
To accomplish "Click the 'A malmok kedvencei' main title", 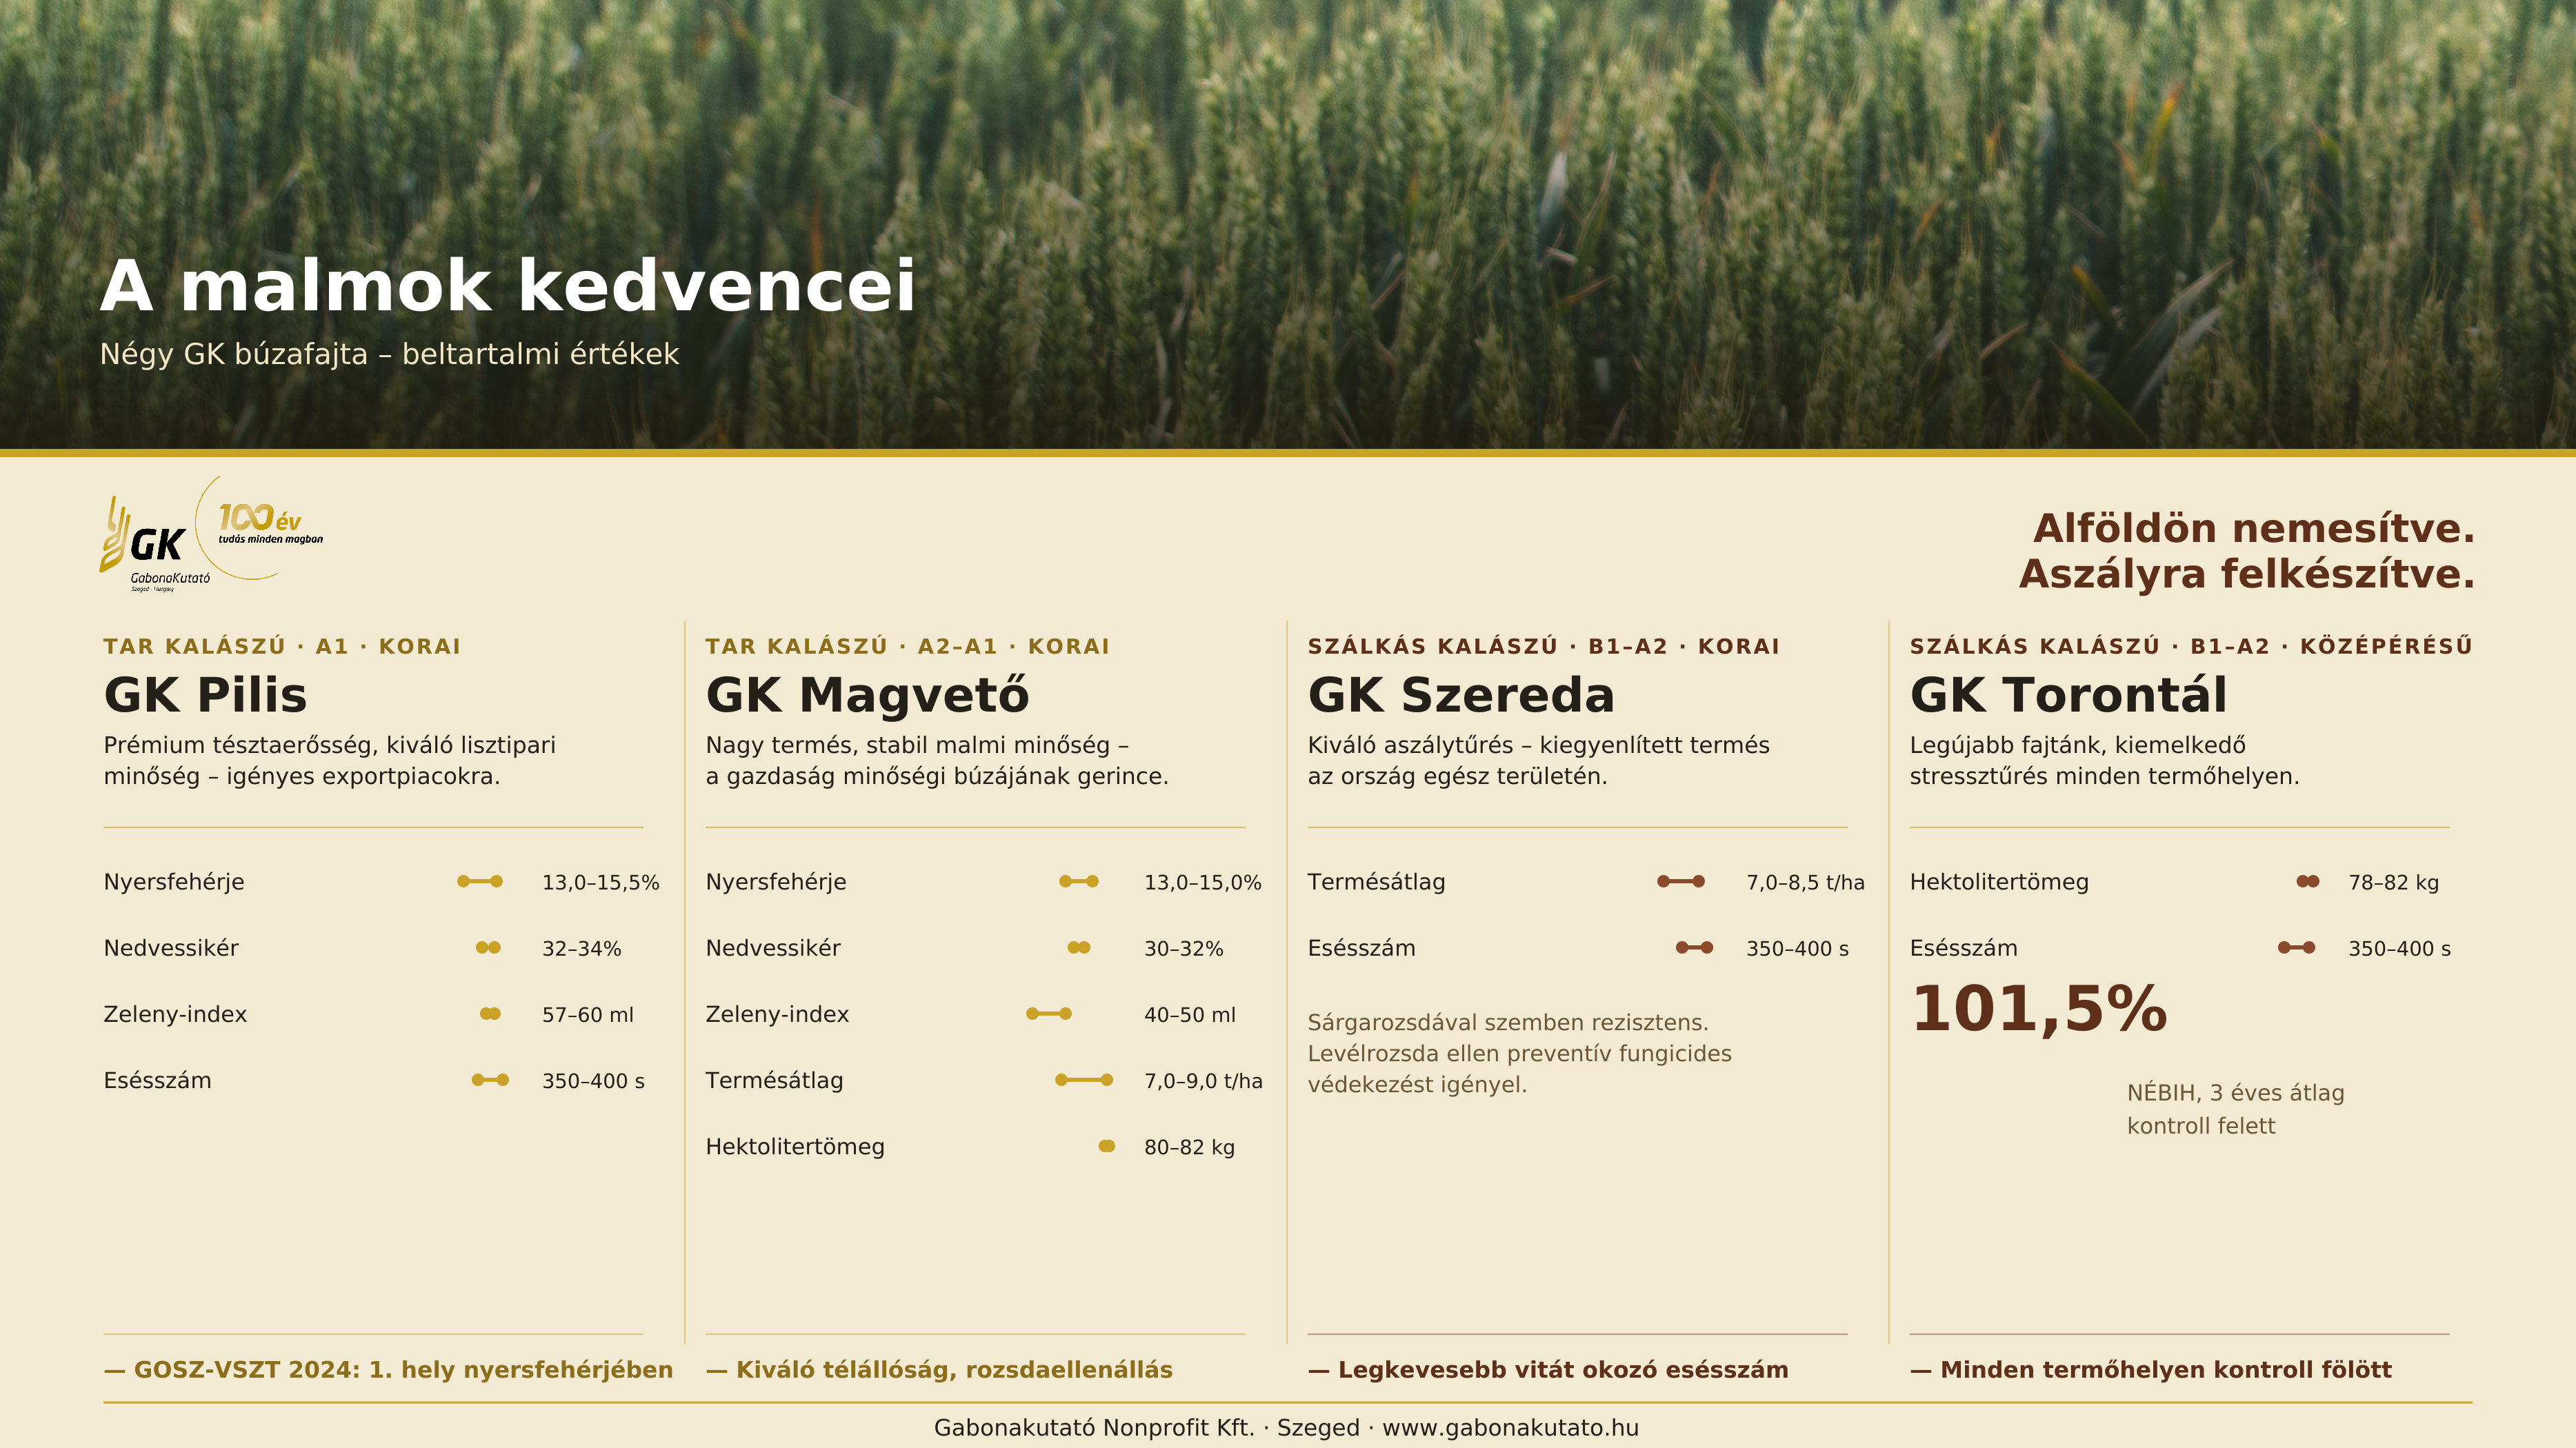I will [x=508, y=287].
